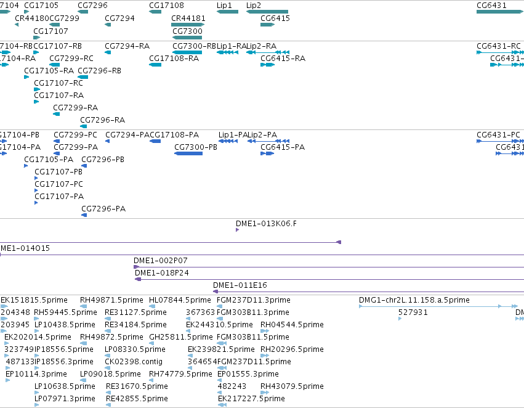
Task: Select transcript CG7299-RA
Action: point(76,108)
